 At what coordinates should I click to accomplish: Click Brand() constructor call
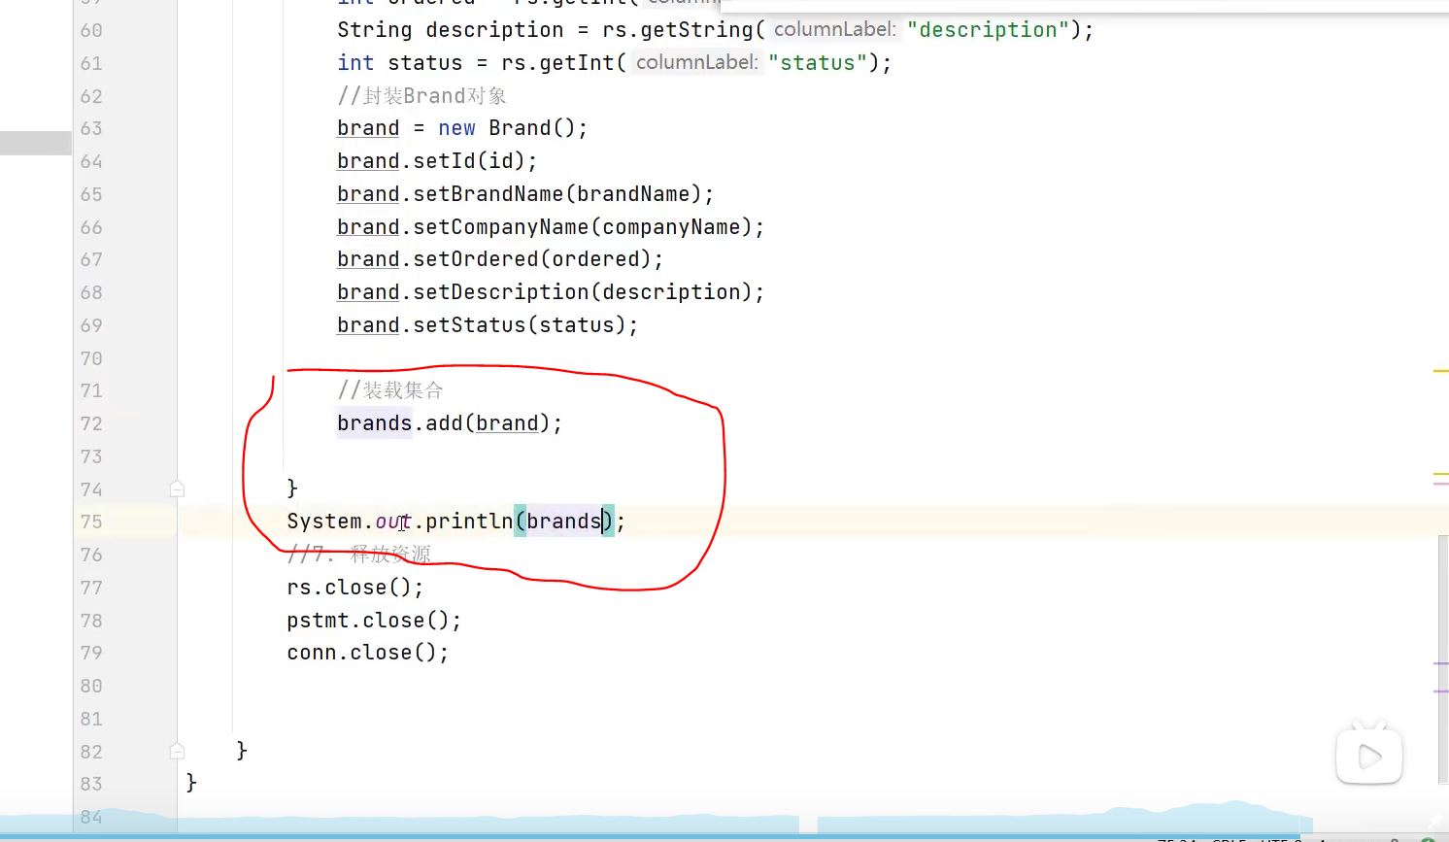point(532,128)
